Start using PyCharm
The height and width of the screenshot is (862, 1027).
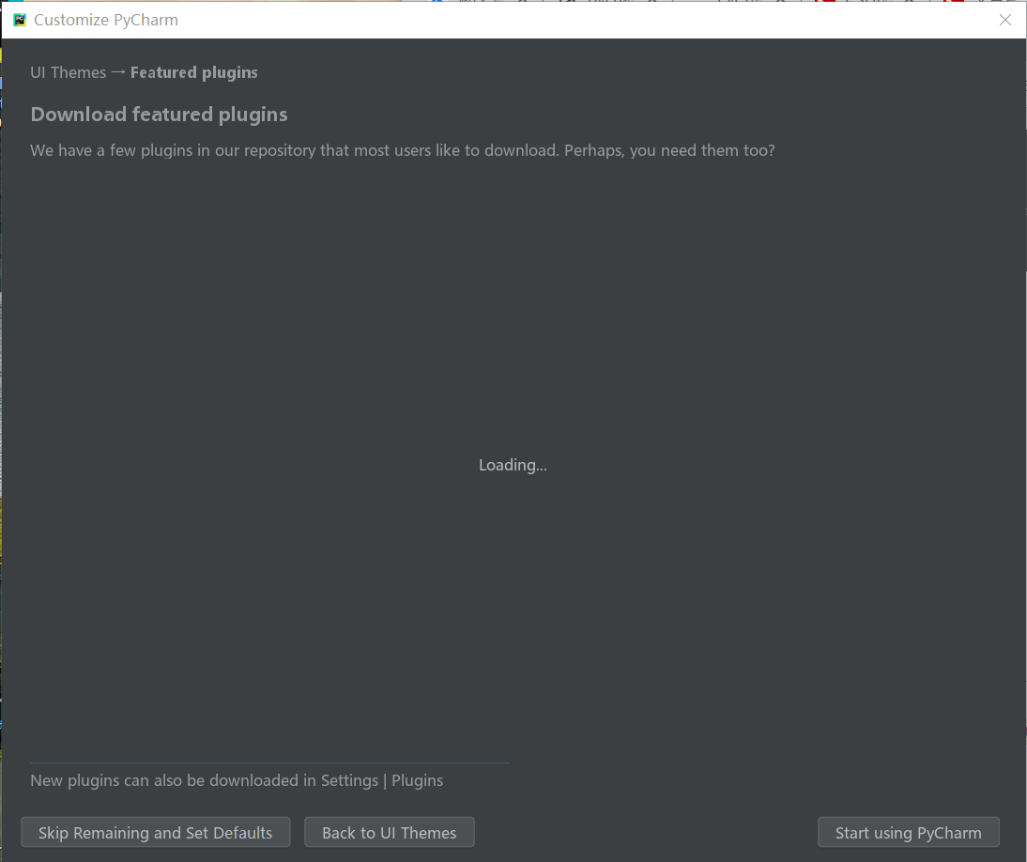pyautogui.click(x=908, y=832)
